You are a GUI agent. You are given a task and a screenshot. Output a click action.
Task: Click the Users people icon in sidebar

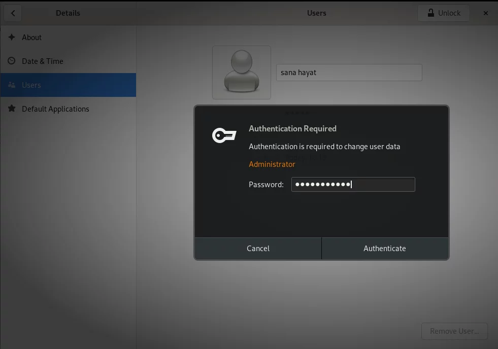12,85
